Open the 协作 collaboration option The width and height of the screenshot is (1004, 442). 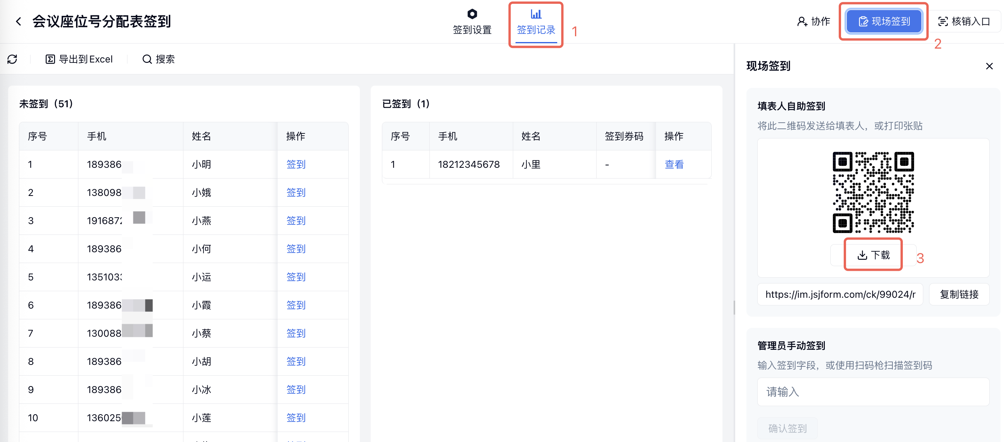813,22
